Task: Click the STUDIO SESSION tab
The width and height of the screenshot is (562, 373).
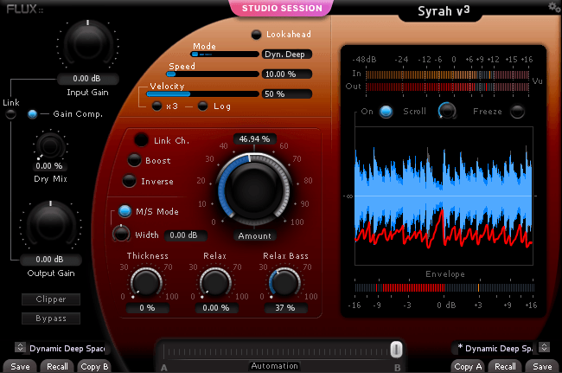Action: (282, 9)
